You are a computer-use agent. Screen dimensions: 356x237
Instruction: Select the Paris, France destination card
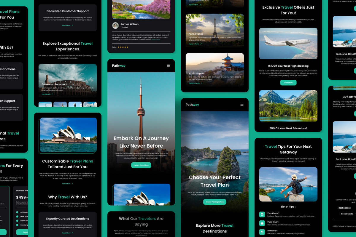pos(215,31)
